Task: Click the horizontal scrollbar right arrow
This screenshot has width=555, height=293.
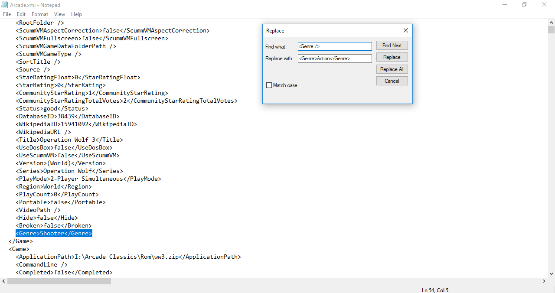Action: (x=544, y=281)
